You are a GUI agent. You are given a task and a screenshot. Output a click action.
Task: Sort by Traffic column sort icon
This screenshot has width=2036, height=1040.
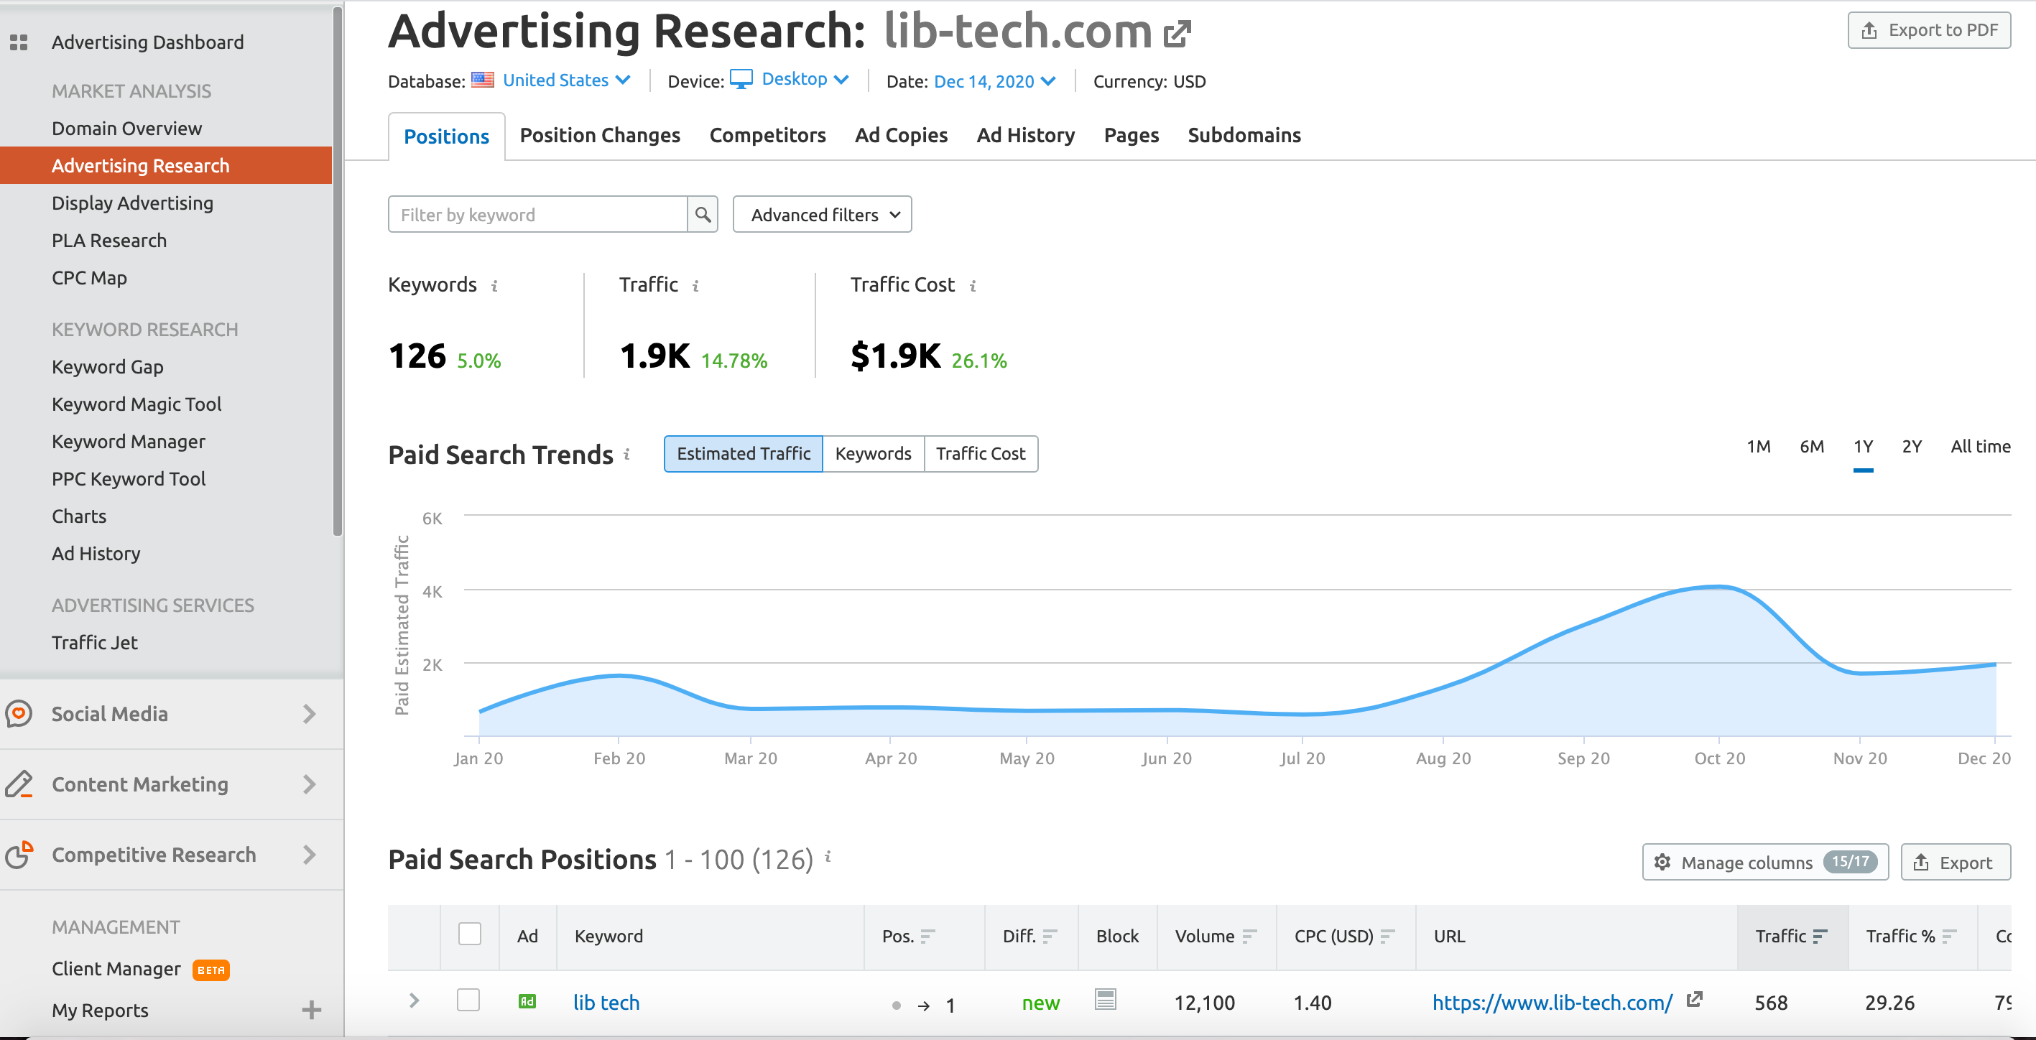point(1820,937)
